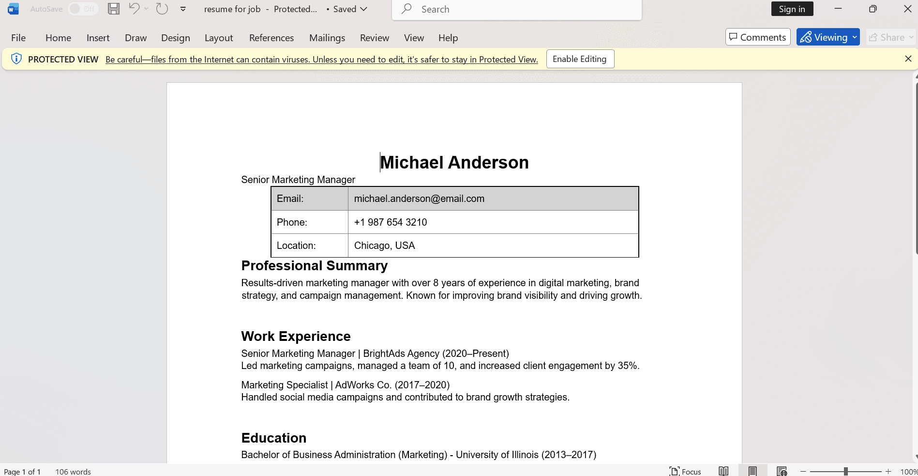Screen dimensions: 918x476
Task: Expand the Saved status dropdown arrow
Action: click(x=364, y=9)
